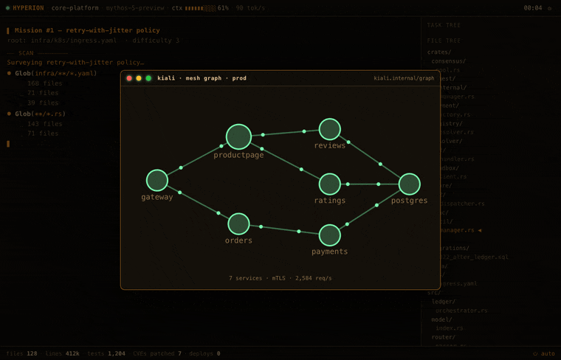Click the reviews node label

click(329, 145)
